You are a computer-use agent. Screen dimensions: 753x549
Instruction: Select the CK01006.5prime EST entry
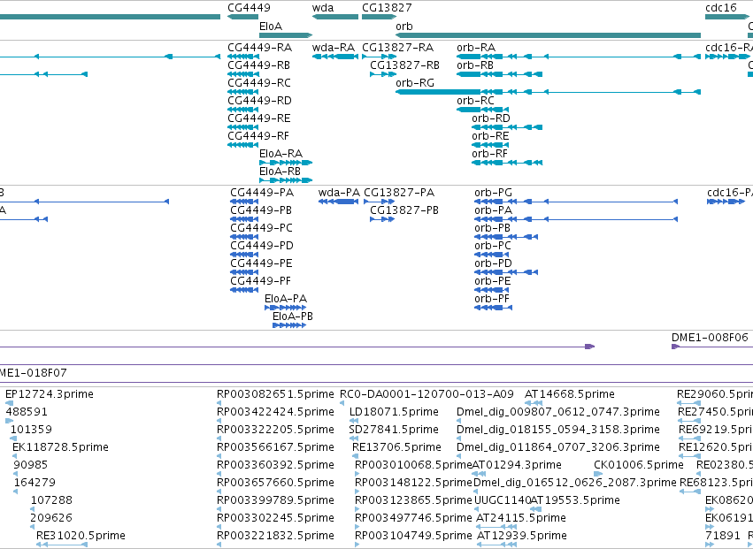(639, 466)
